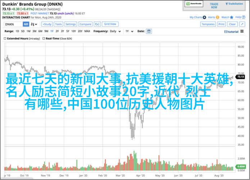The height and width of the screenshot is (180, 250).
Task: Open My Charts link
Action: [196, 17]
